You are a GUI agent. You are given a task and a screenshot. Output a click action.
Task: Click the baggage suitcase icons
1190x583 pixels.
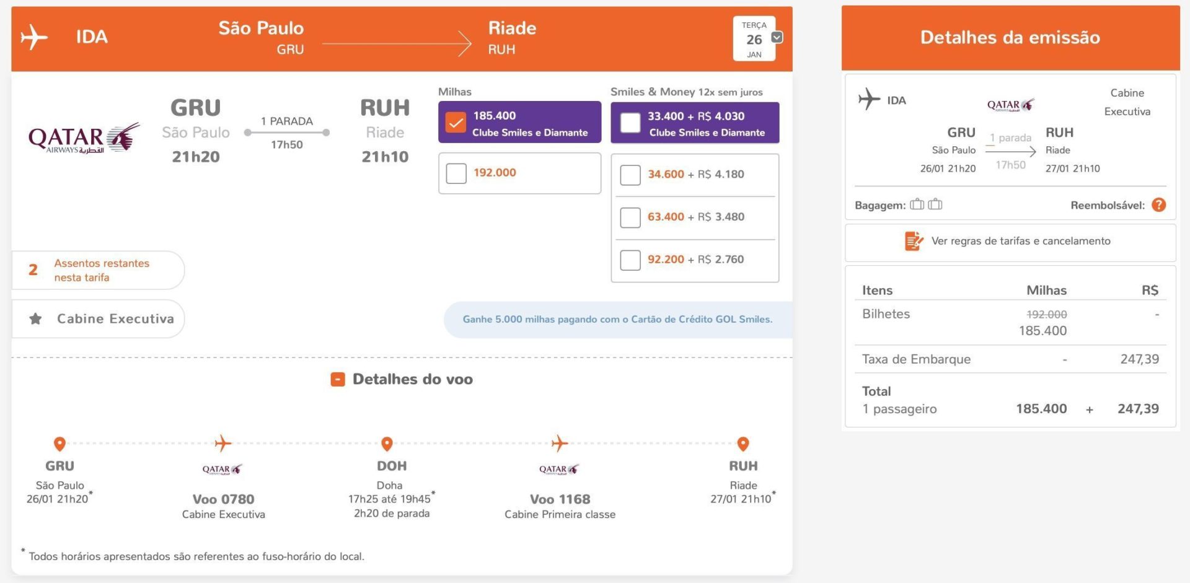926,204
